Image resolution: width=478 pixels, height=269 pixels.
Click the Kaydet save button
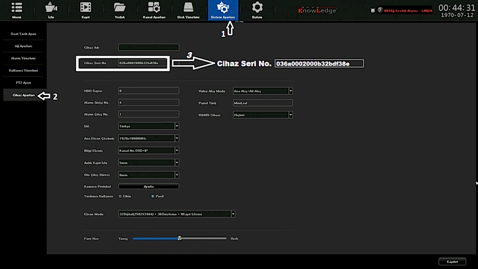click(x=452, y=262)
